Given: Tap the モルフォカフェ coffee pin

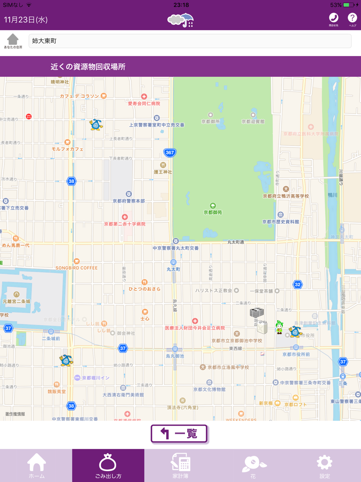Looking at the screenshot, I should [68, 142].
